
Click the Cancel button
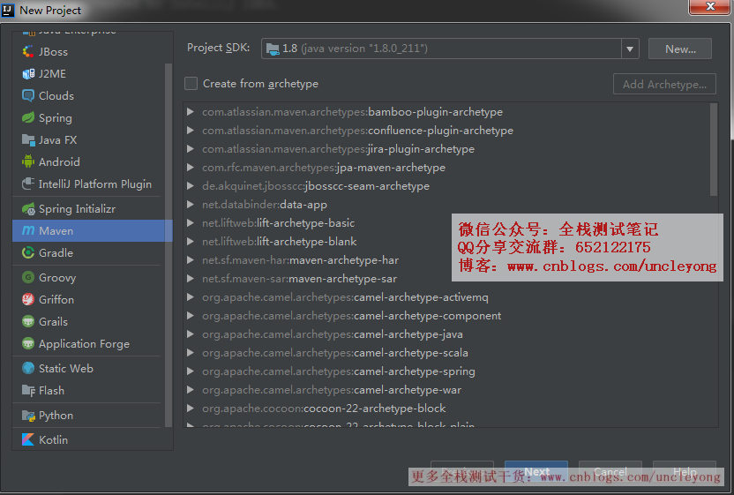click(610, 471)
